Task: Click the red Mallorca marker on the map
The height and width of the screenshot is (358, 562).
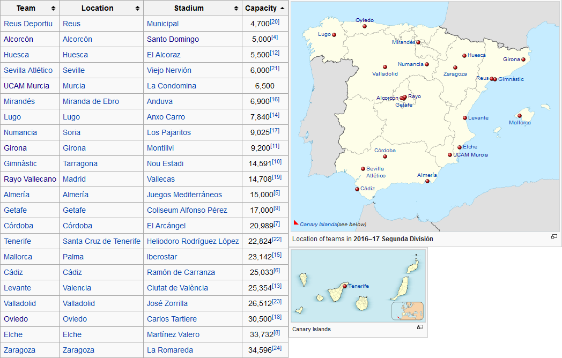Action: click(519, 116)
